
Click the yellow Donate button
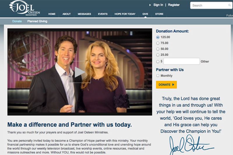[x=166, y=85]
